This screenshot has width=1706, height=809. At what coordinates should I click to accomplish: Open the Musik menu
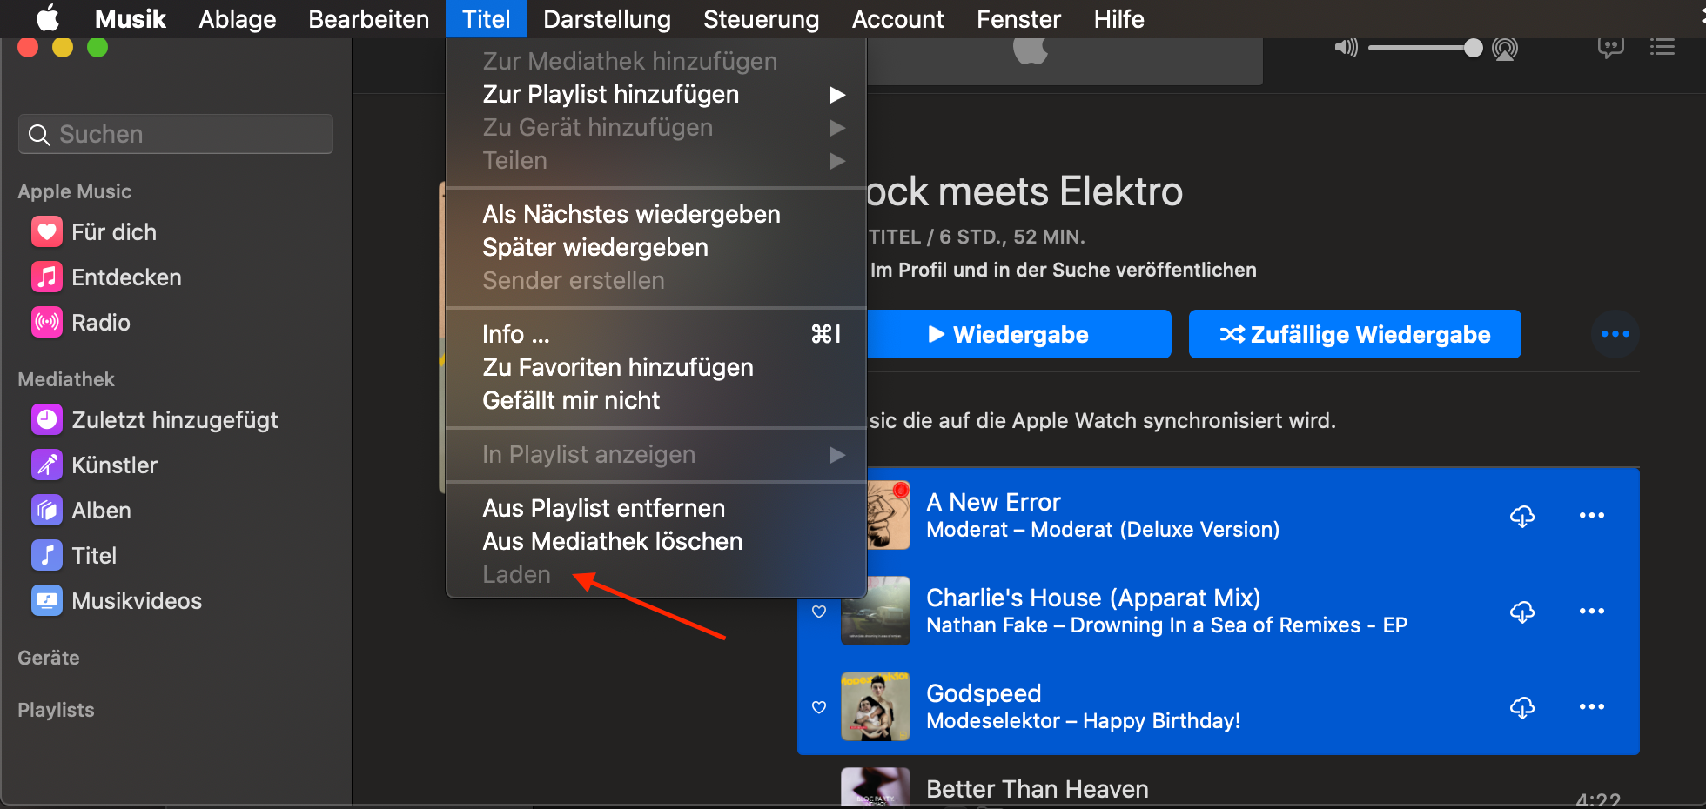[x=130, y=18]
